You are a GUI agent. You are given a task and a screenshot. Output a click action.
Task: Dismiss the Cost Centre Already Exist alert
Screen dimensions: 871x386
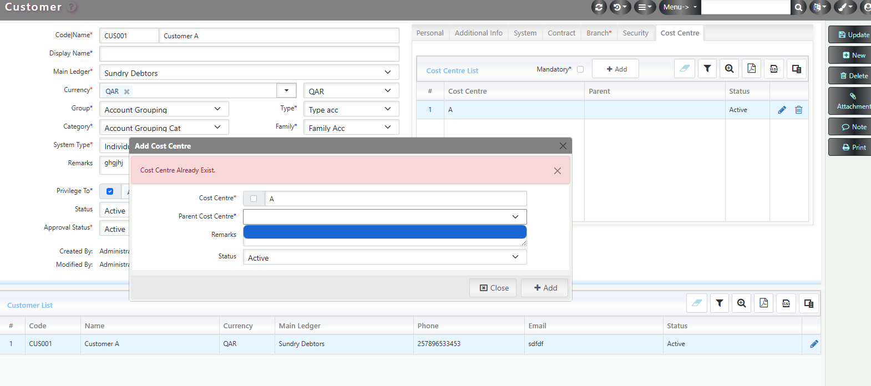point(558,171)
